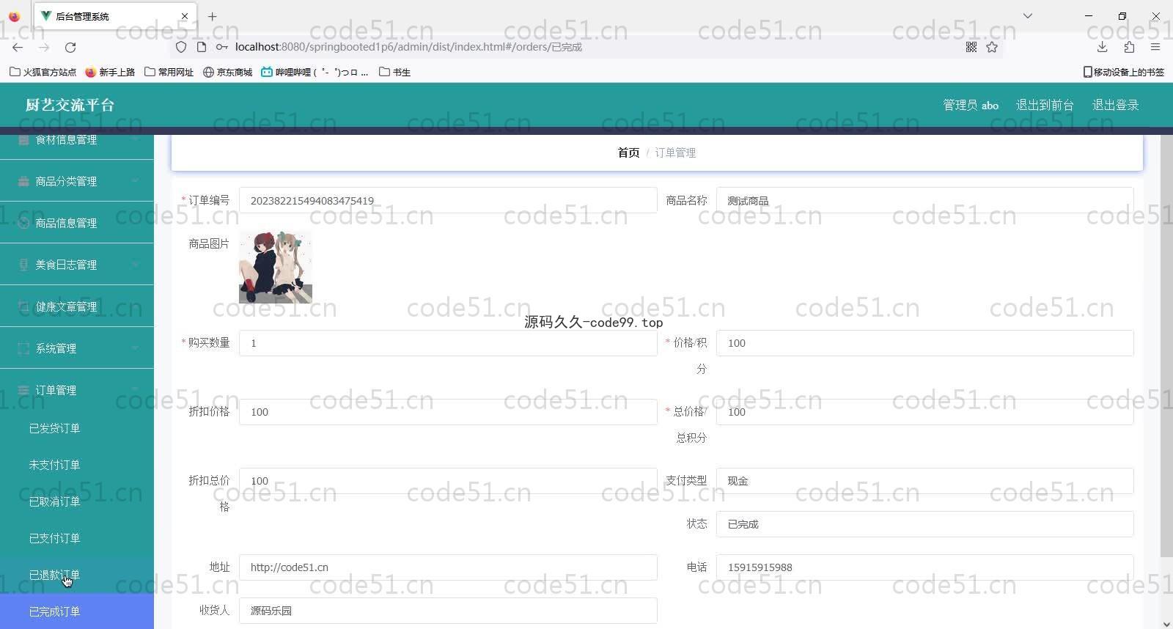Click the site permissions key icon
Screen dimensions: 1173x629
click(221, 47)
